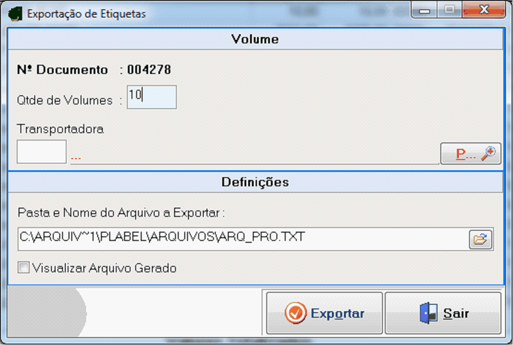513x345 pixels.
Task: Click the Visualizar Arquivo Gerado label text
Action: click(104, 268)
